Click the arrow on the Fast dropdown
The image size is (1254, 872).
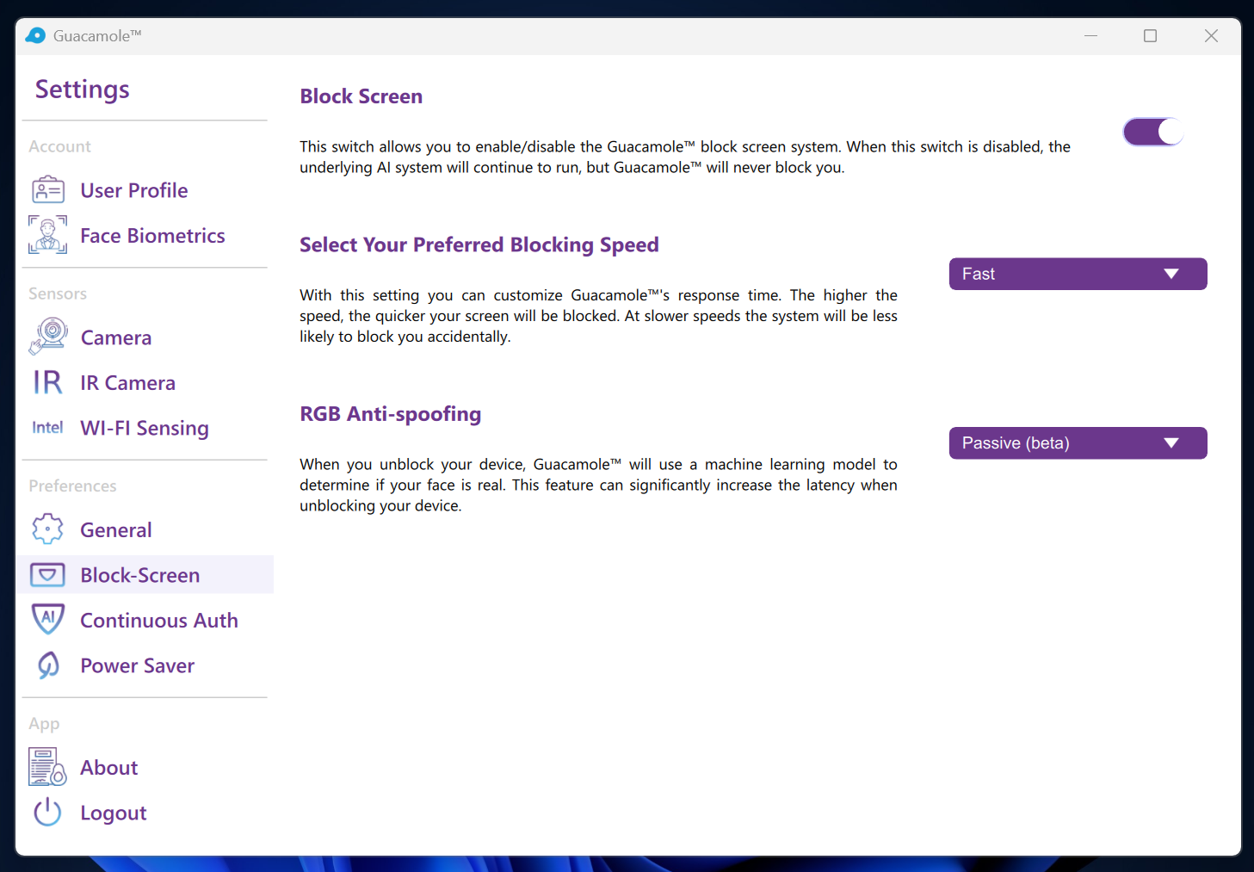(1171, 274)
